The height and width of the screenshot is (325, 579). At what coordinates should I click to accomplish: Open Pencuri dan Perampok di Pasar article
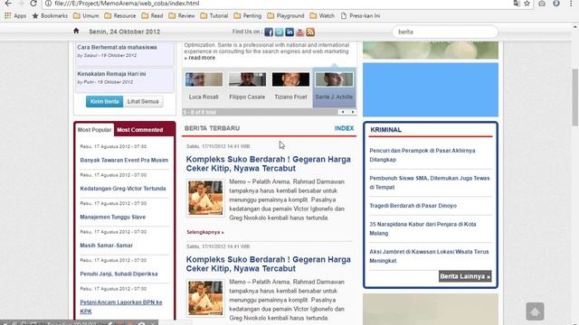pos(422,155)
